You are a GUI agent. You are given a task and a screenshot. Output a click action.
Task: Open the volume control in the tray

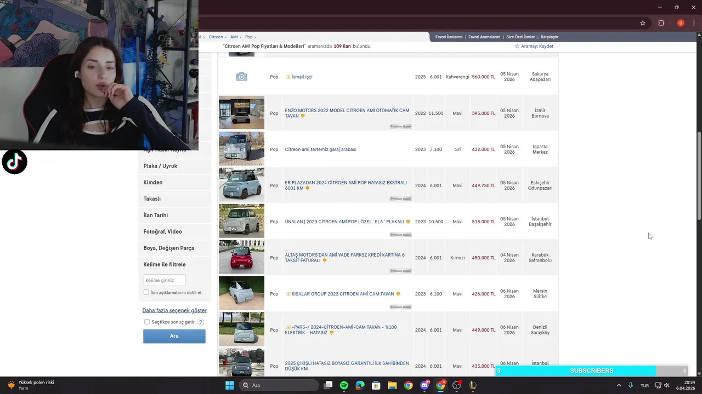pos(667,385)
